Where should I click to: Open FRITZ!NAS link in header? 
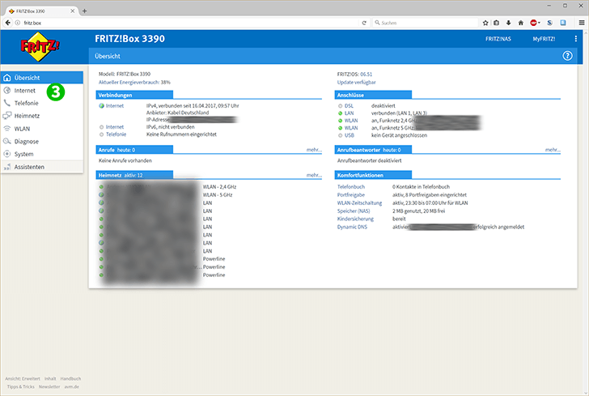click(498, 39)
